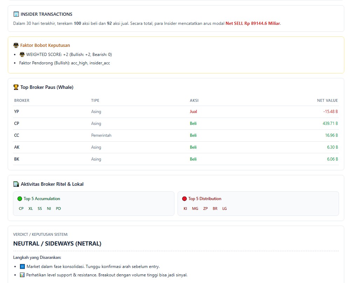Click the bar chart icon before Perhatikan level support

click(22, 275)
